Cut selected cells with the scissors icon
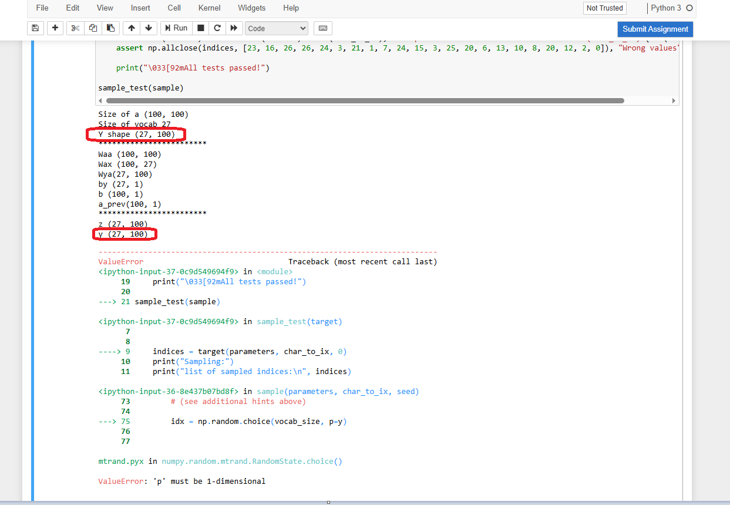This screenshot has width=730, height=505. 75,28
